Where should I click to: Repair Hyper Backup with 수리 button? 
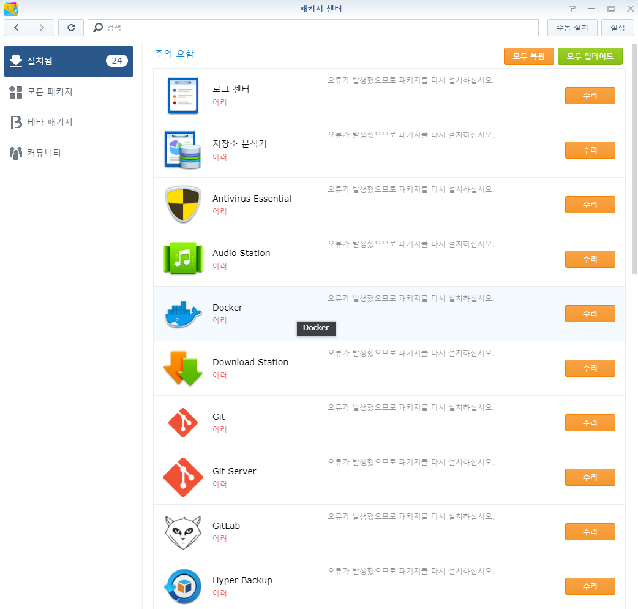(590, 586)
